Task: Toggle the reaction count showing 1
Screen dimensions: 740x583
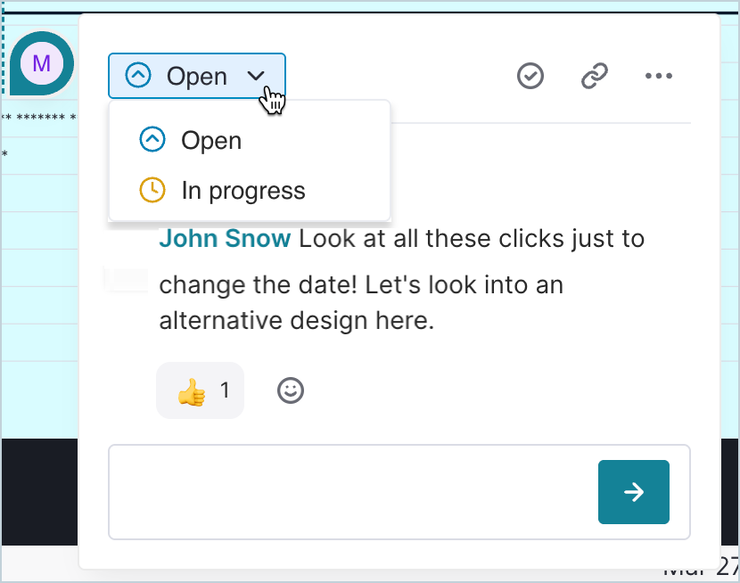Action: coord(225,390)
